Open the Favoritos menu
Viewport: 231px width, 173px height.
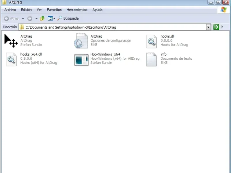(54, 10)
